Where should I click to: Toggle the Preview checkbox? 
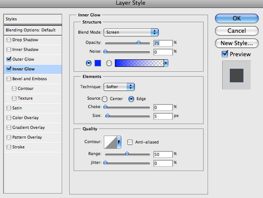(x=225, y=54)
